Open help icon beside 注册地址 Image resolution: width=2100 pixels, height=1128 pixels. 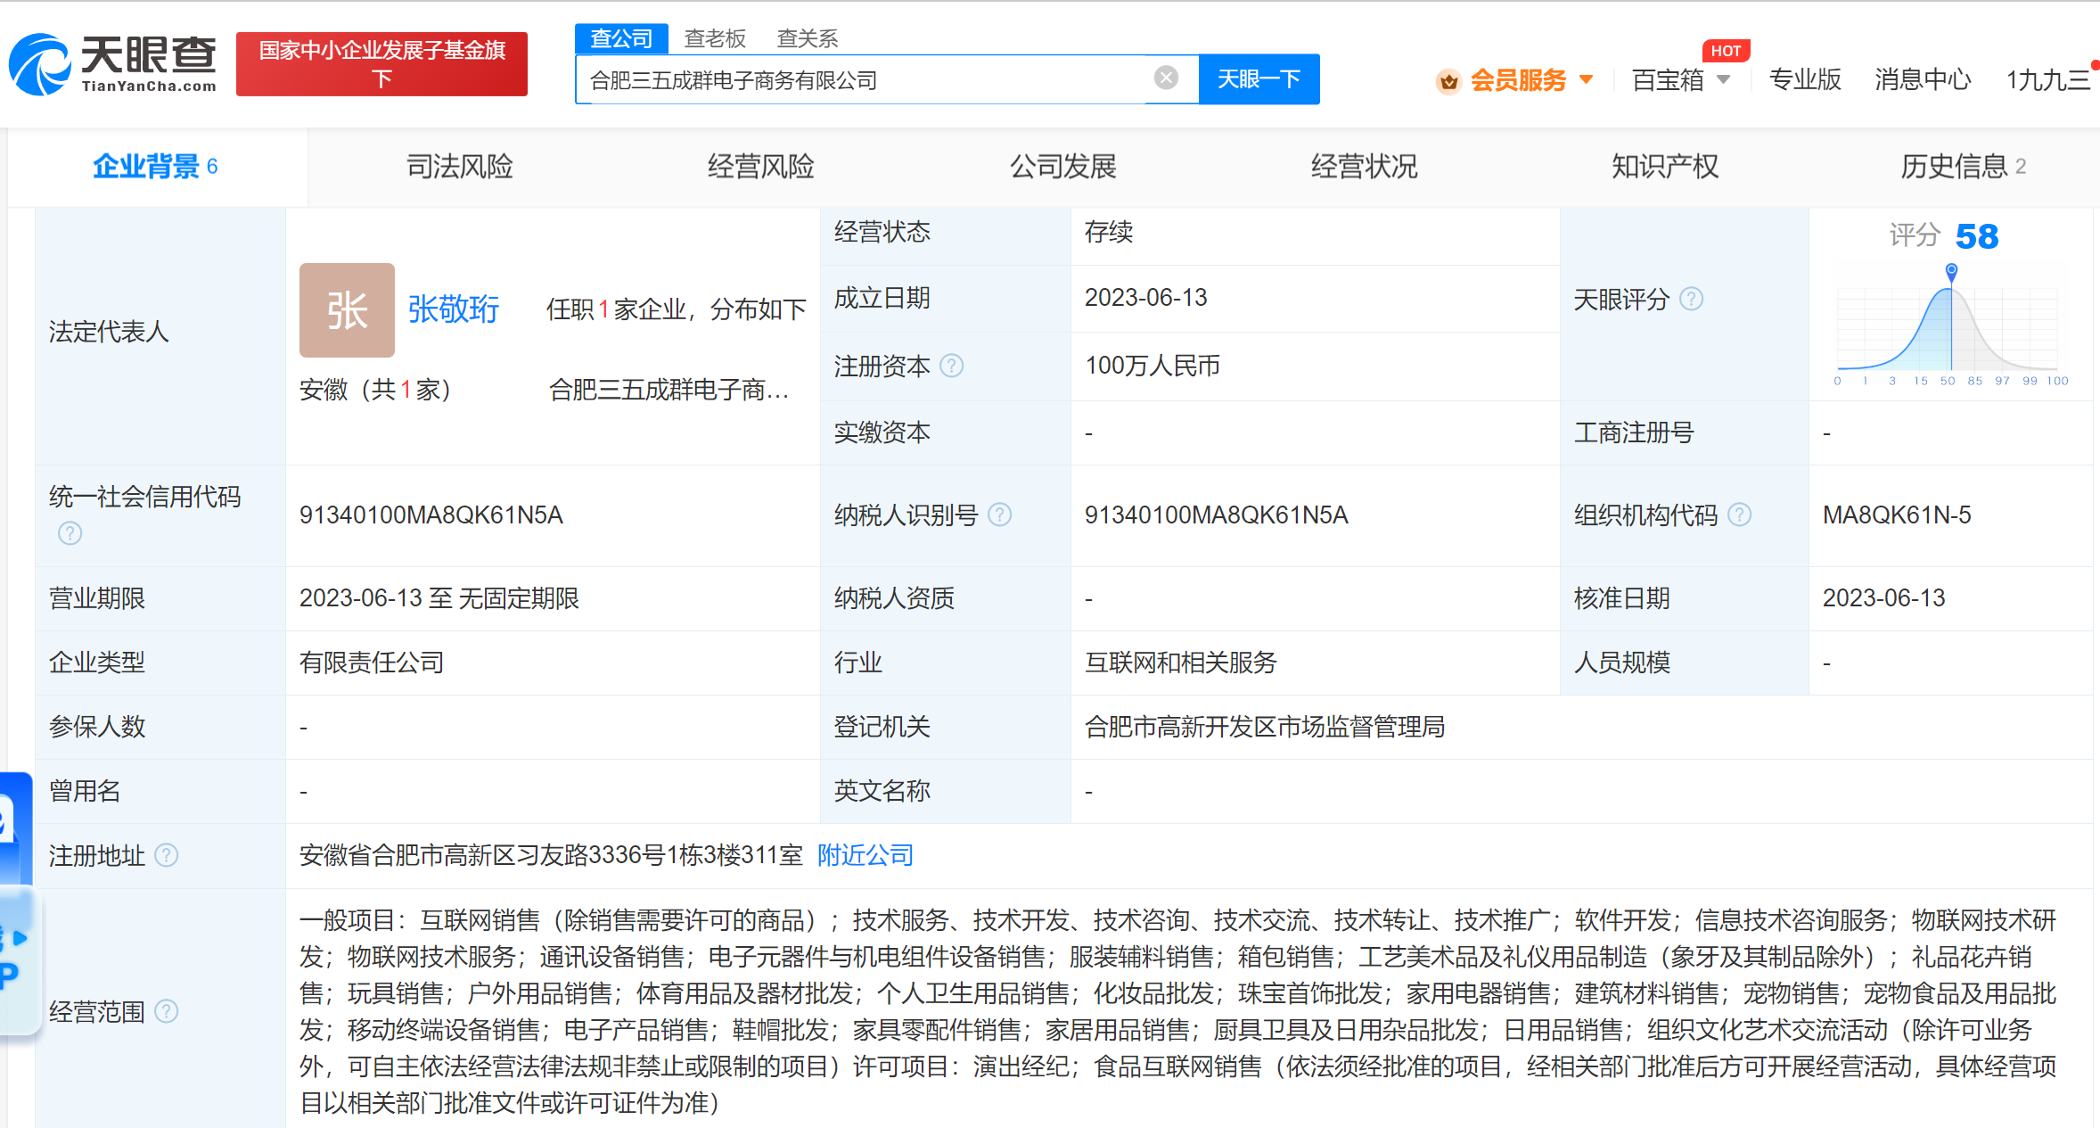166,855
